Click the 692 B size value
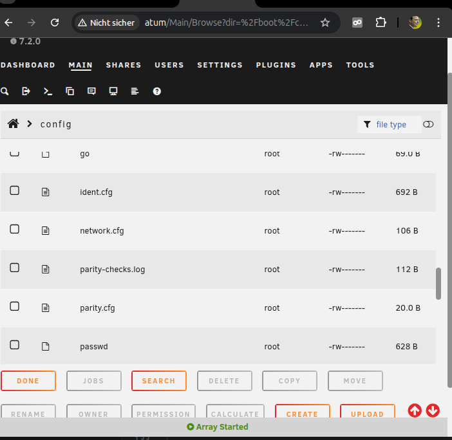Image resolution: width=452 pixels, height=440 pixels. 406,192
